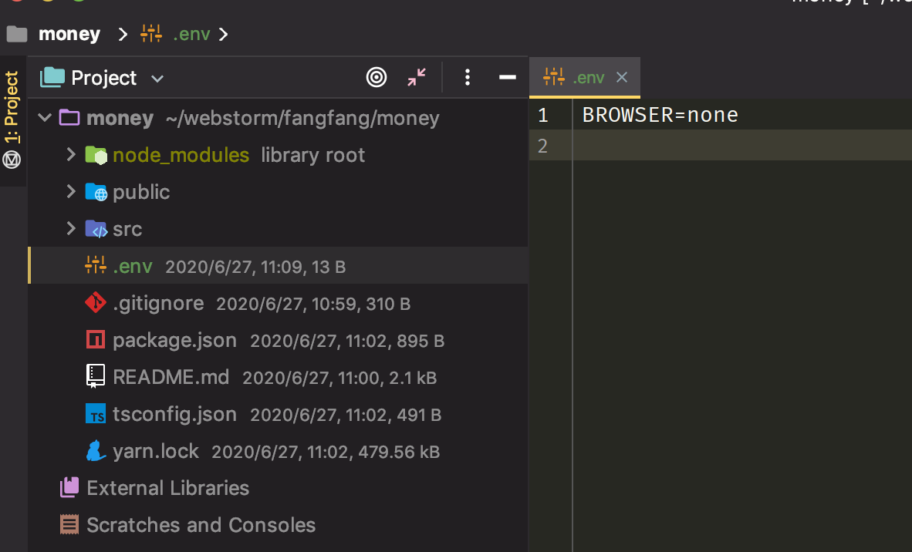
Task: Close the .env editor tab
Action: pos(622,77)
